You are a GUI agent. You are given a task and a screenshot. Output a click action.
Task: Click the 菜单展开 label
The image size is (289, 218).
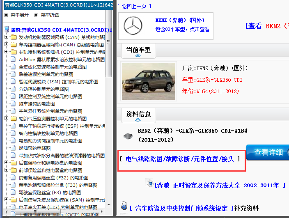[x=20, y=15]
